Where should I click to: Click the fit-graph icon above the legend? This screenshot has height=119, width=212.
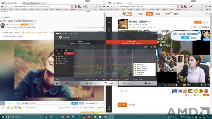click(x=71, y=51)
